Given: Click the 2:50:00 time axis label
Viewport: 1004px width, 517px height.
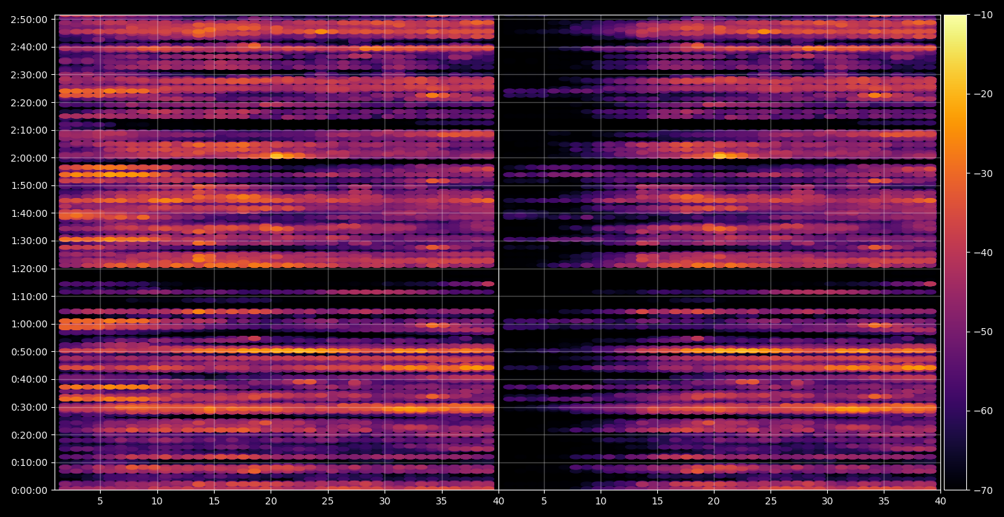Looking at the screenshot, I should 29,20.
